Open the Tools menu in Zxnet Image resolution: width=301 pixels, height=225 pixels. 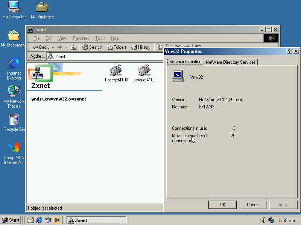pyautogui.click(x=100, y=38)
